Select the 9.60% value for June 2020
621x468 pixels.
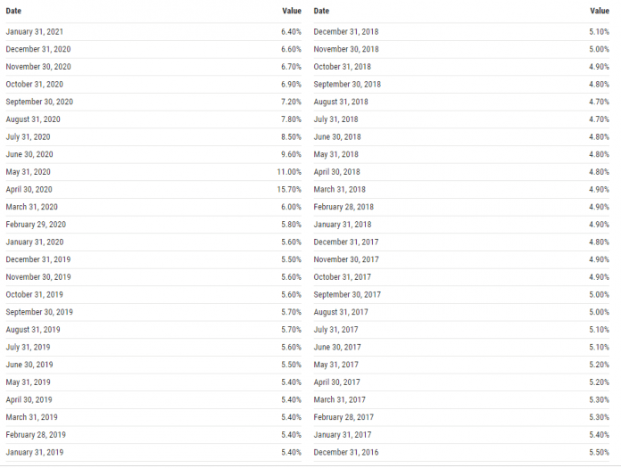coord(292,154)
